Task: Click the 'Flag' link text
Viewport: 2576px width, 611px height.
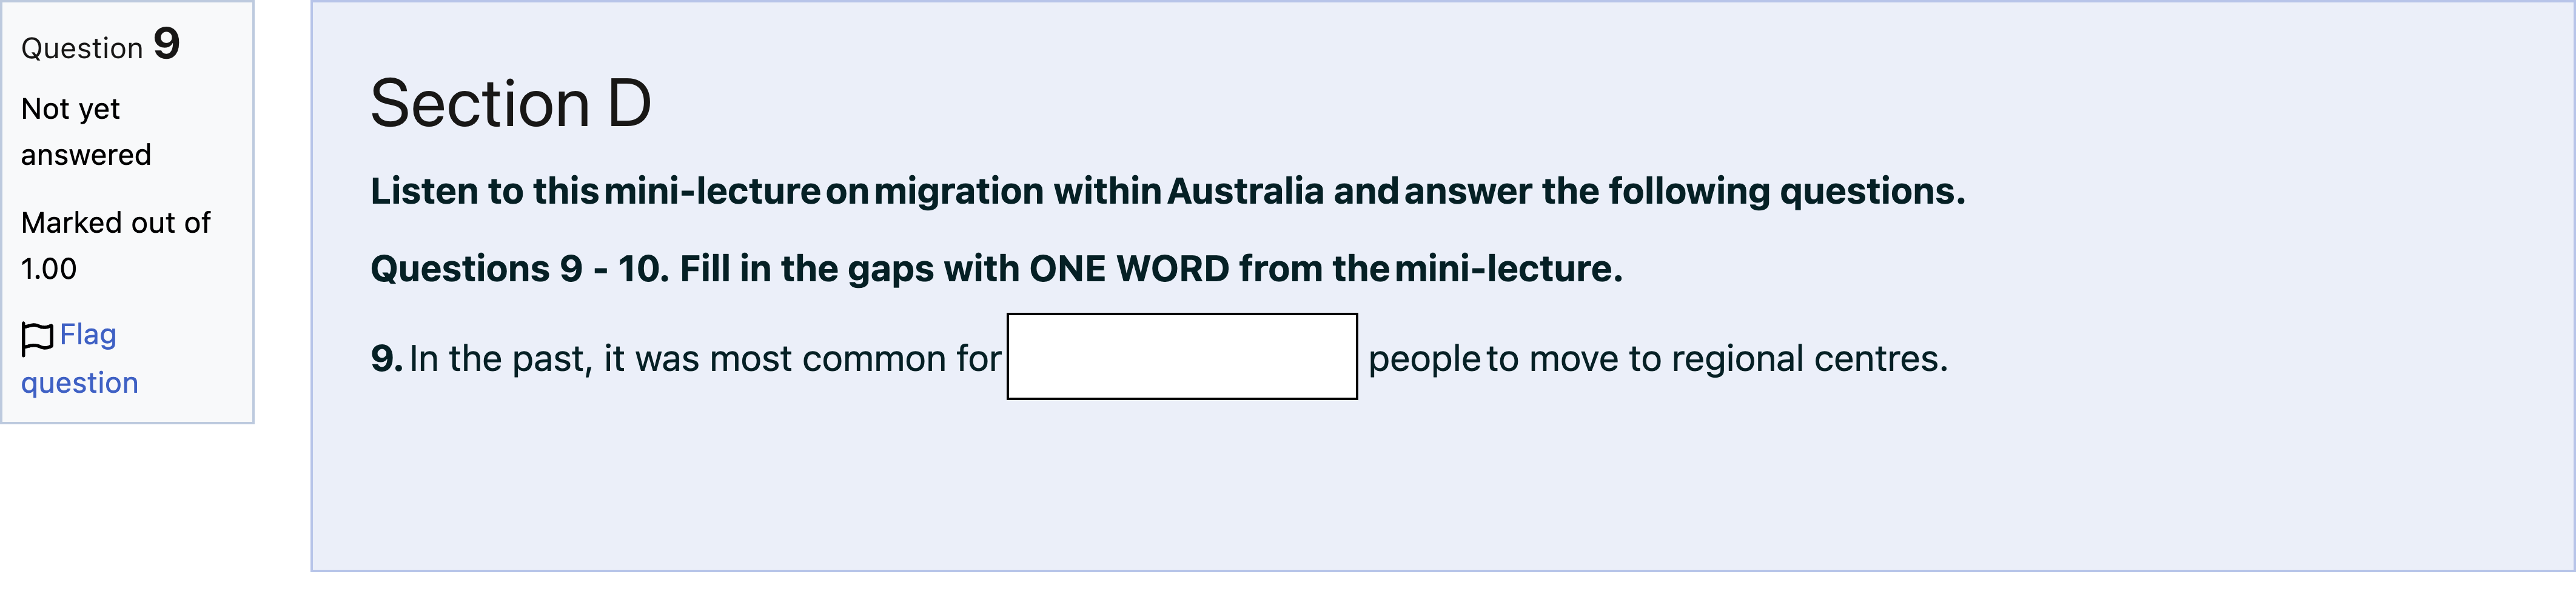Action: tap(88, 335)
